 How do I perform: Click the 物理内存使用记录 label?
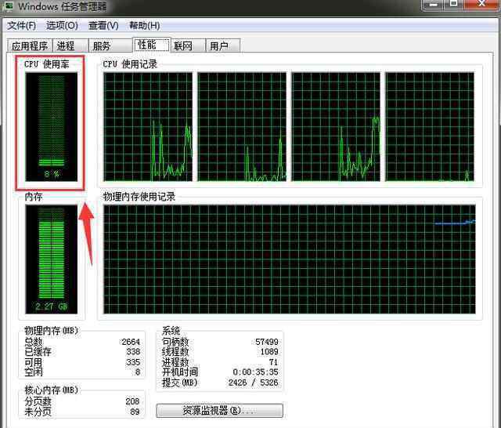(139, 197)
